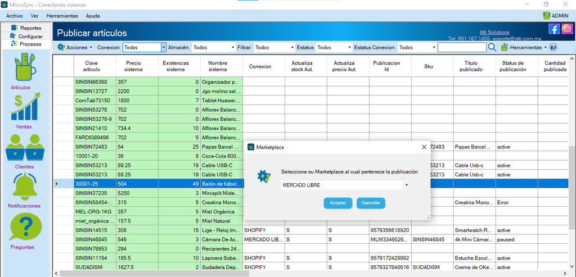Click the Acciones gear icon
Image resolution: width=576 pixels, height=277 pixels.
[x=61, y=47]
